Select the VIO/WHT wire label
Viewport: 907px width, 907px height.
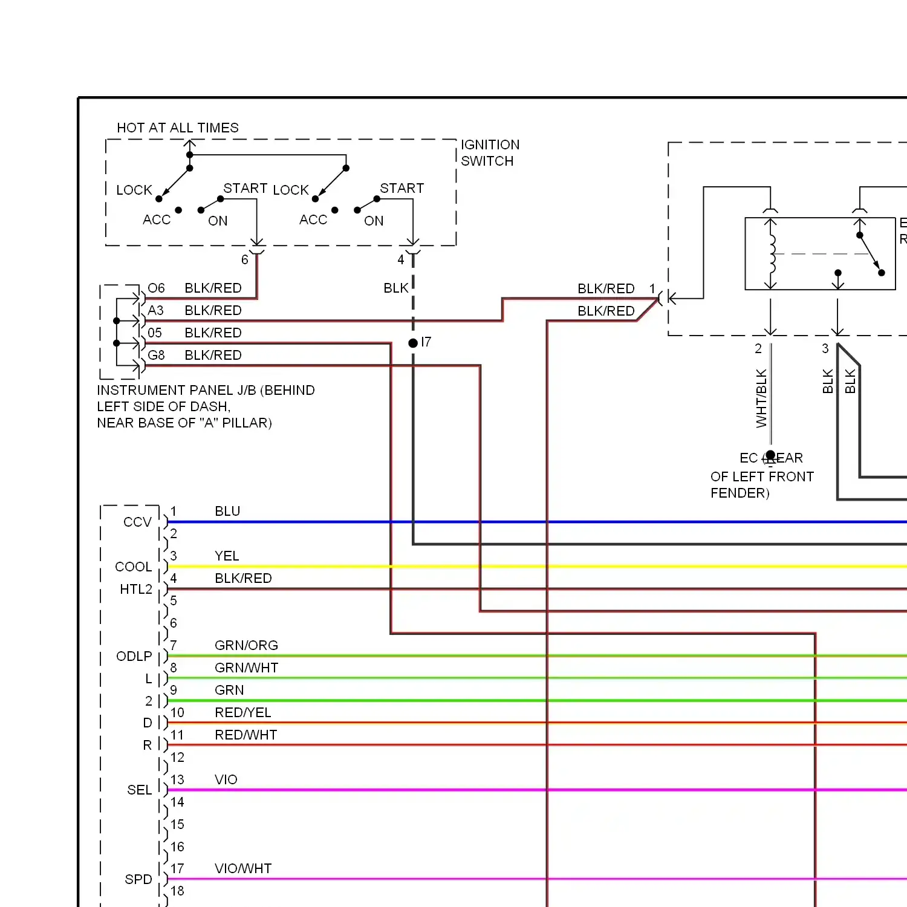[x=243, y=868]
